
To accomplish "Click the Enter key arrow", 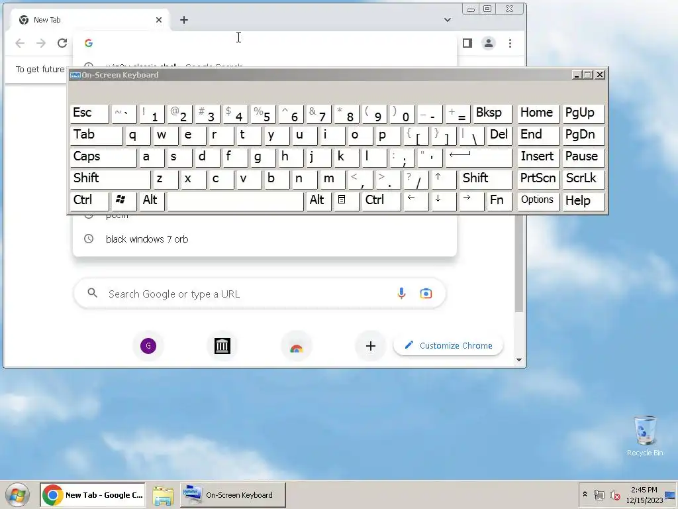I will (478, 157).
